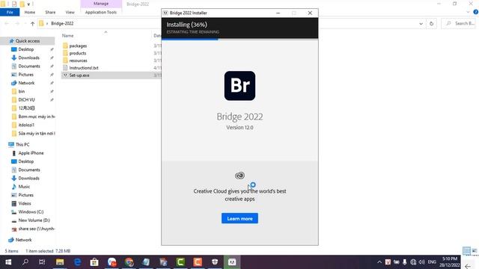The height and width of the screenshot is (269, 479).
Task: Open orange Camtasia recorder taskbar icon
Action: [198, 262]
